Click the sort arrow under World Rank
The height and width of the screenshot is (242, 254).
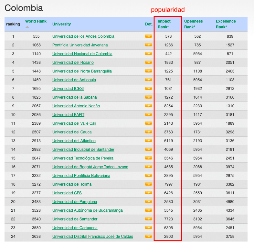27,27
